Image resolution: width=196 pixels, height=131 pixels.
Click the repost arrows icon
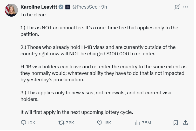[61, 123]
